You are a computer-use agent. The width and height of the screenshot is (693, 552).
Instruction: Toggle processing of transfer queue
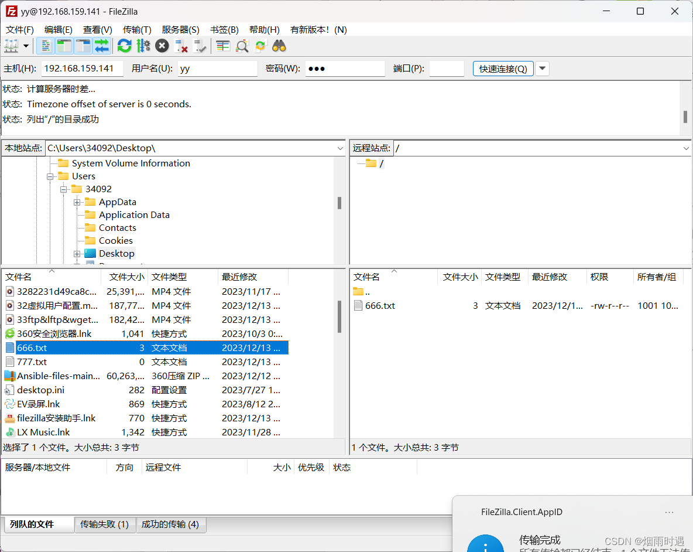[x=143, y=46]
